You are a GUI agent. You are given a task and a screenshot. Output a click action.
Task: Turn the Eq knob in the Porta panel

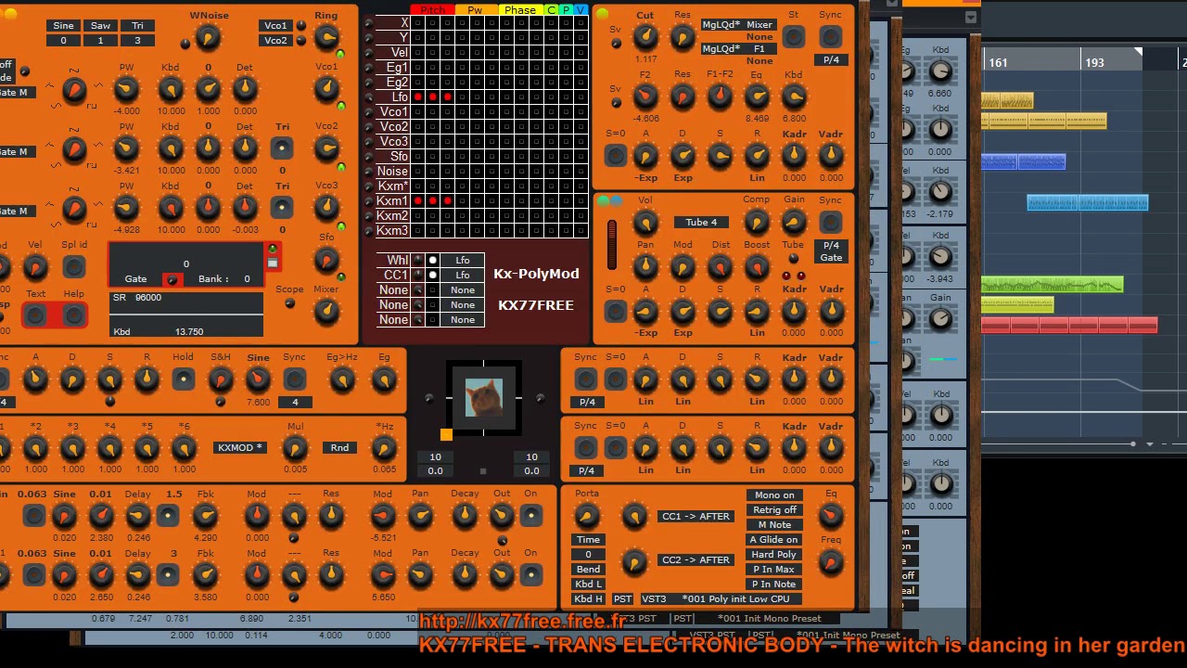(x=831, y=516)
